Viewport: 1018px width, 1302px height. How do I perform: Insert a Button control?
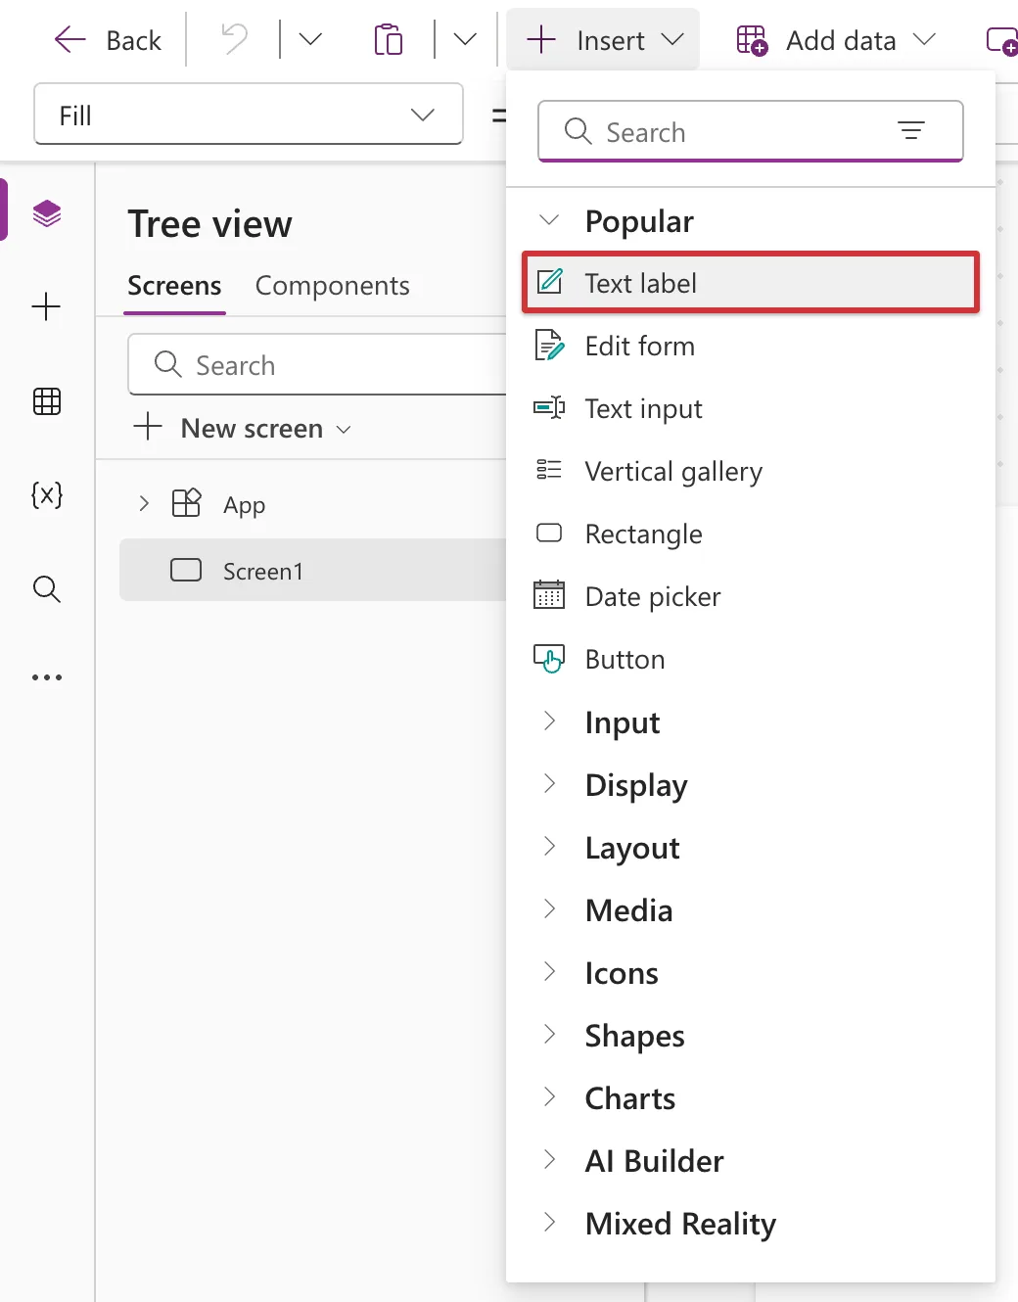(751, 659)
